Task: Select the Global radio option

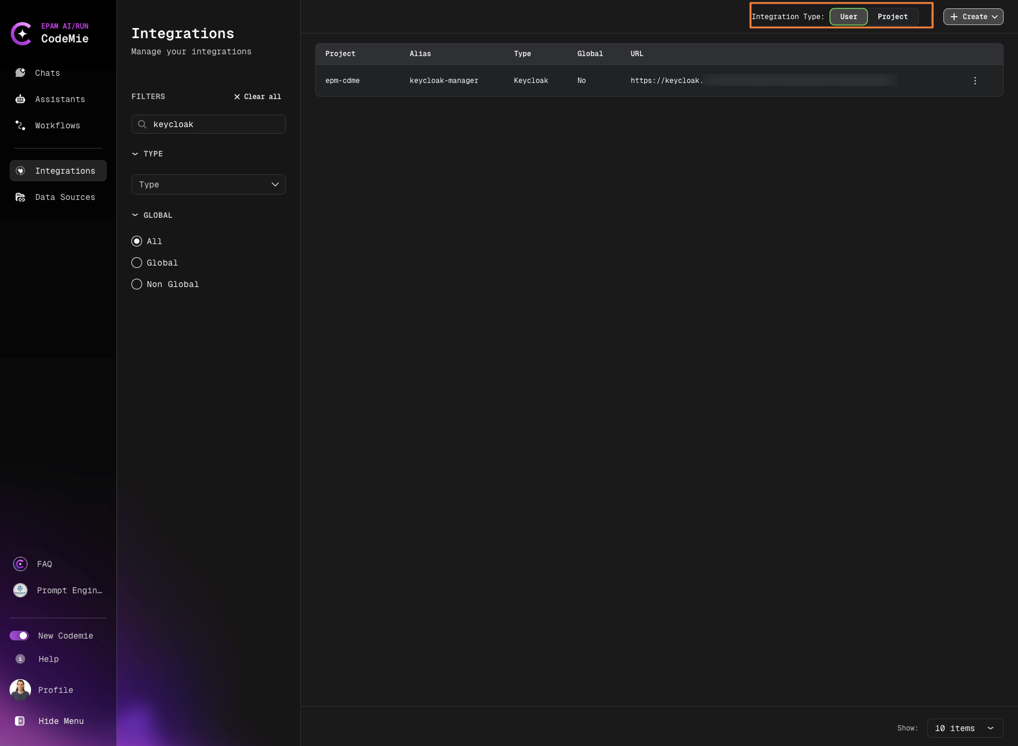Action: coord(137,263)
